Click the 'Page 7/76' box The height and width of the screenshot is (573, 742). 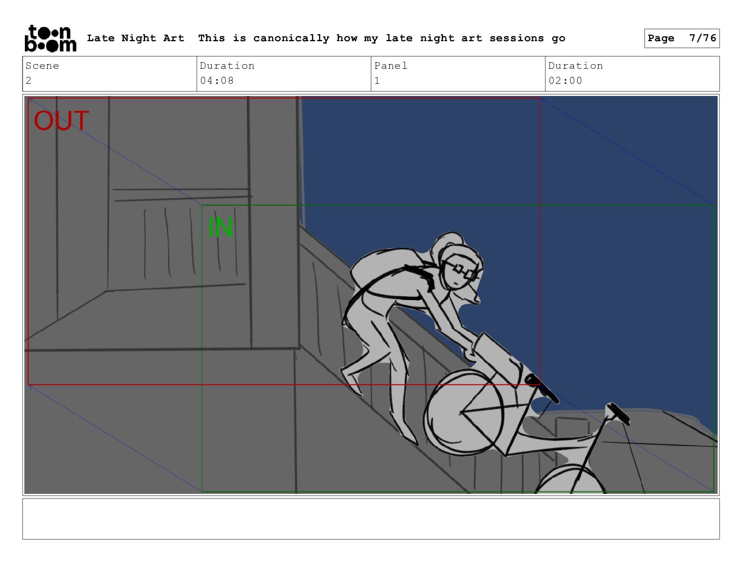click(x=682, y=38)
